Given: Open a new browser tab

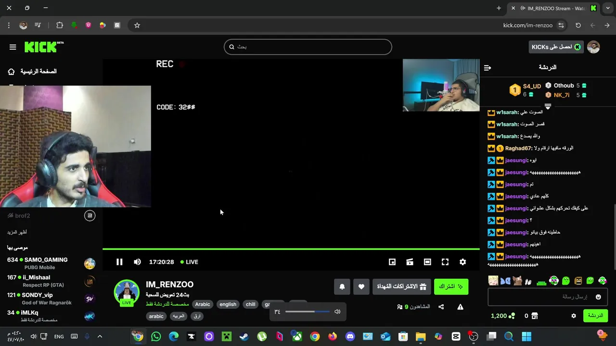Looking at the screenshot, I should [x=499, y=8].
